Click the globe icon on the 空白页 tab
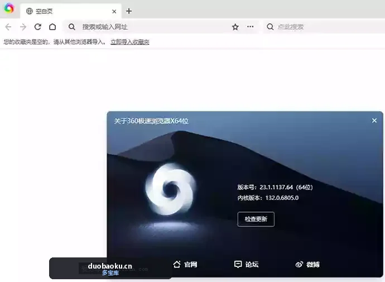This screenshot has height=282, width=385. tap(29, 11)
